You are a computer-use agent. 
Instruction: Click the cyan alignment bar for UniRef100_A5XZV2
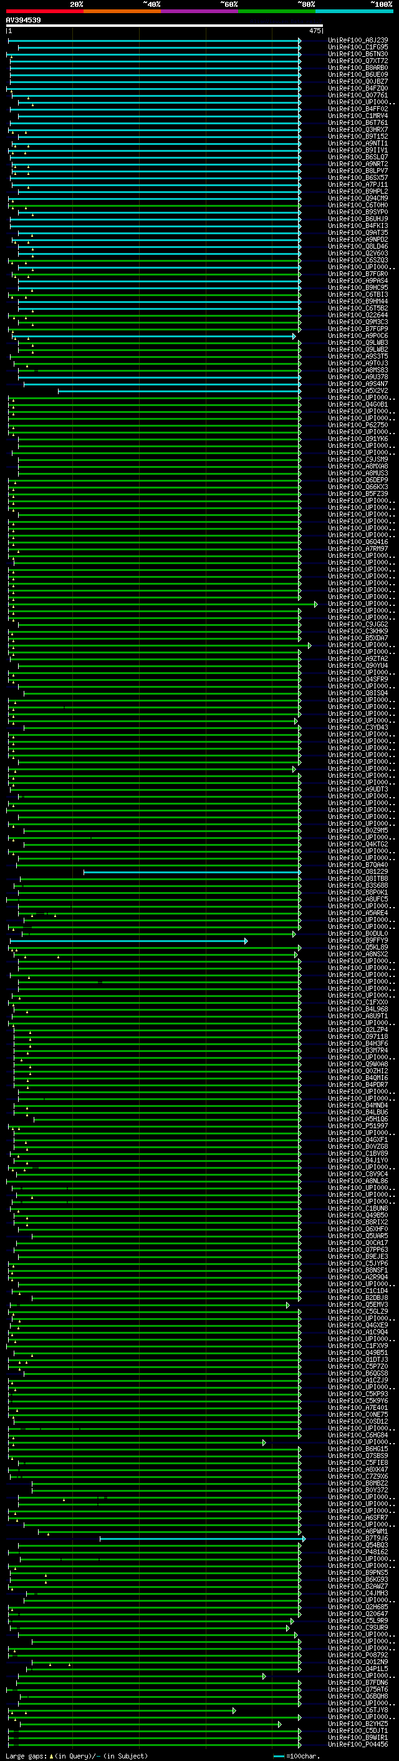[180, 391]
